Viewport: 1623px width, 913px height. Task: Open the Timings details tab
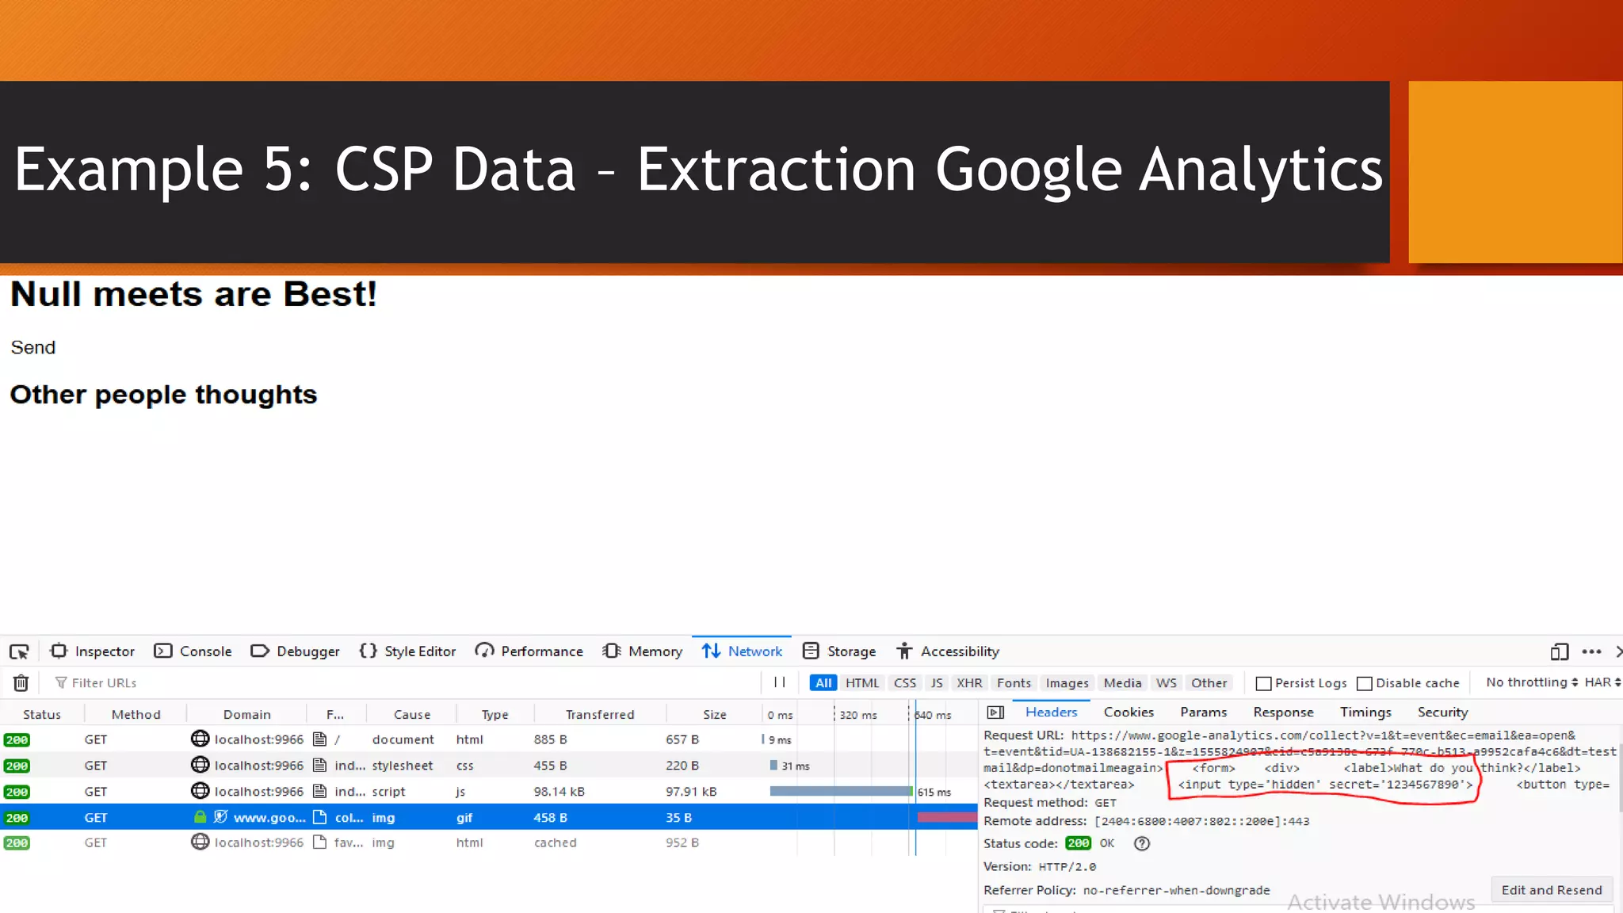[x=1365, y=712]
